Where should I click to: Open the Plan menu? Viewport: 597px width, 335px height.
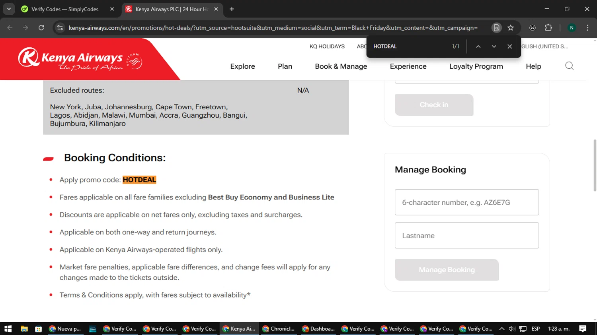point(285,66)
